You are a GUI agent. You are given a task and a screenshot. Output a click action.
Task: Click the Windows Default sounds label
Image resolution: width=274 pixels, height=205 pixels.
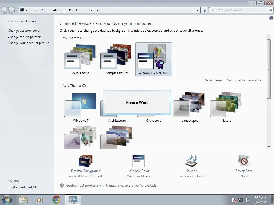(x=192, y=176)
